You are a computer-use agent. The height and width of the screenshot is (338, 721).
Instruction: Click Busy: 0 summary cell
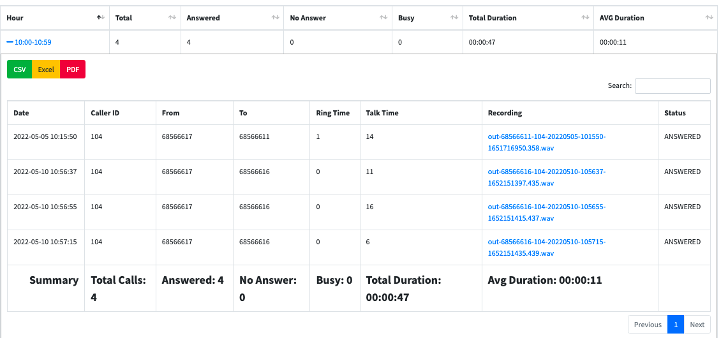coord(335,288)
